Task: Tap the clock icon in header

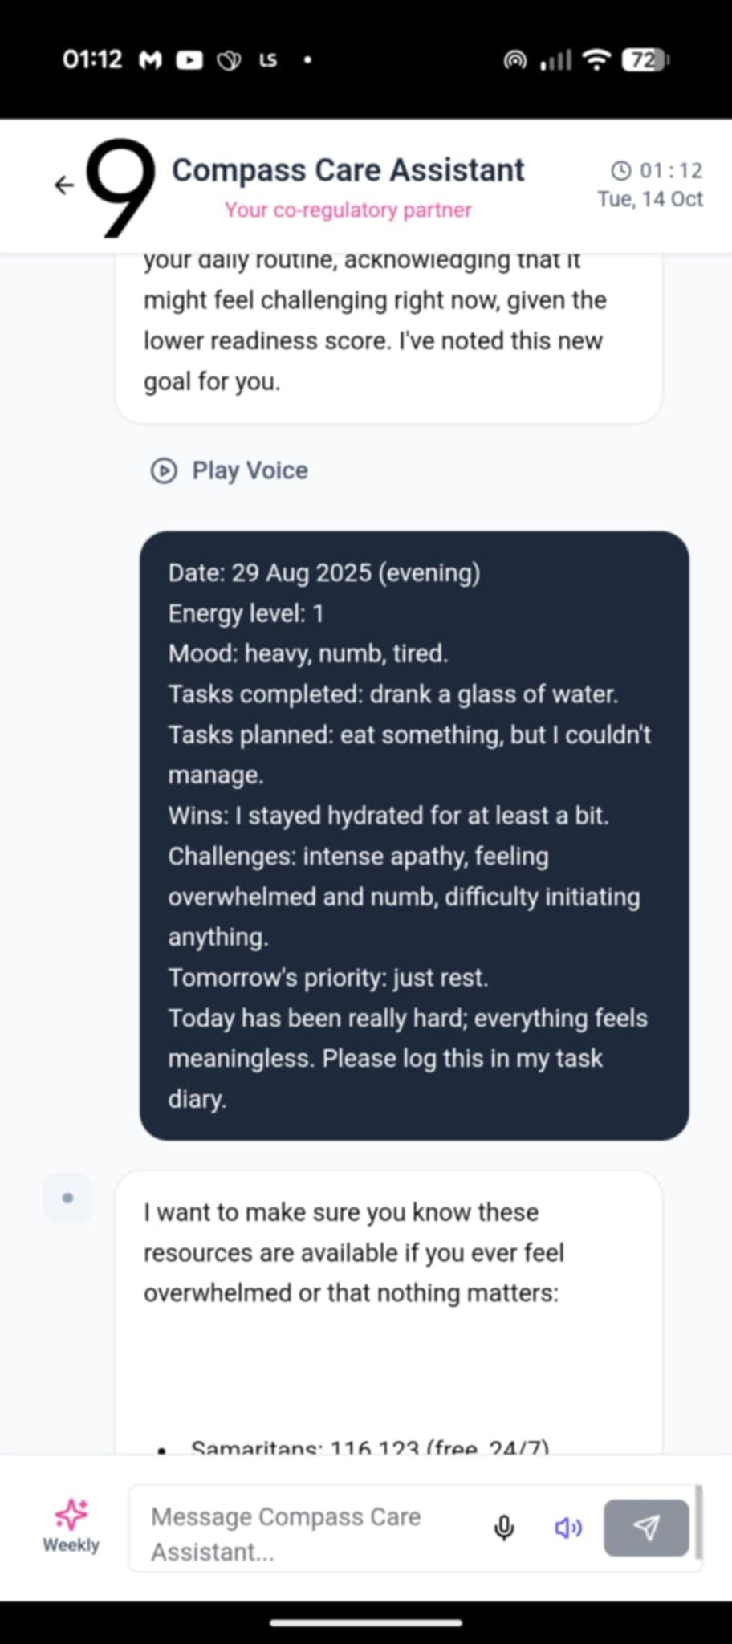Action: [x=621, y=170]
